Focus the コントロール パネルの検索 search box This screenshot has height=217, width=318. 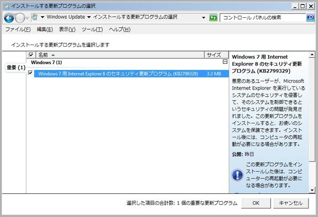coord(263,18)
